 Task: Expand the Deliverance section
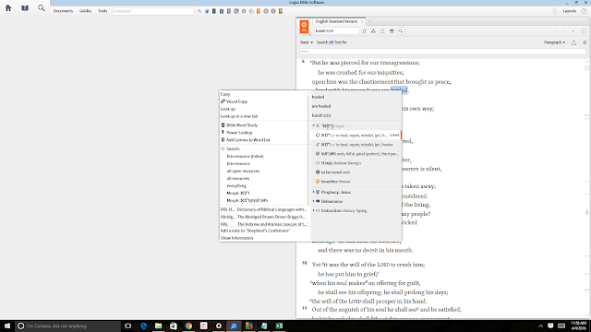tap(314, 201)
